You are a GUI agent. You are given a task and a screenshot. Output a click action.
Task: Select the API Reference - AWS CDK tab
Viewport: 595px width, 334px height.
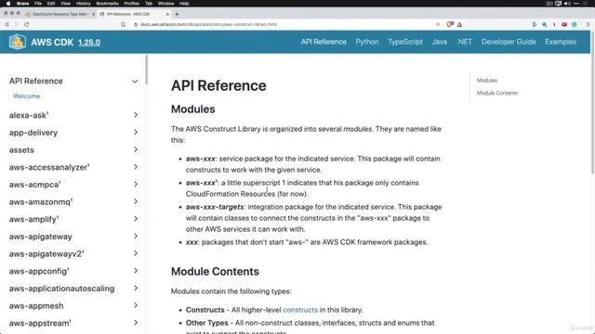[x=134, y=14]
